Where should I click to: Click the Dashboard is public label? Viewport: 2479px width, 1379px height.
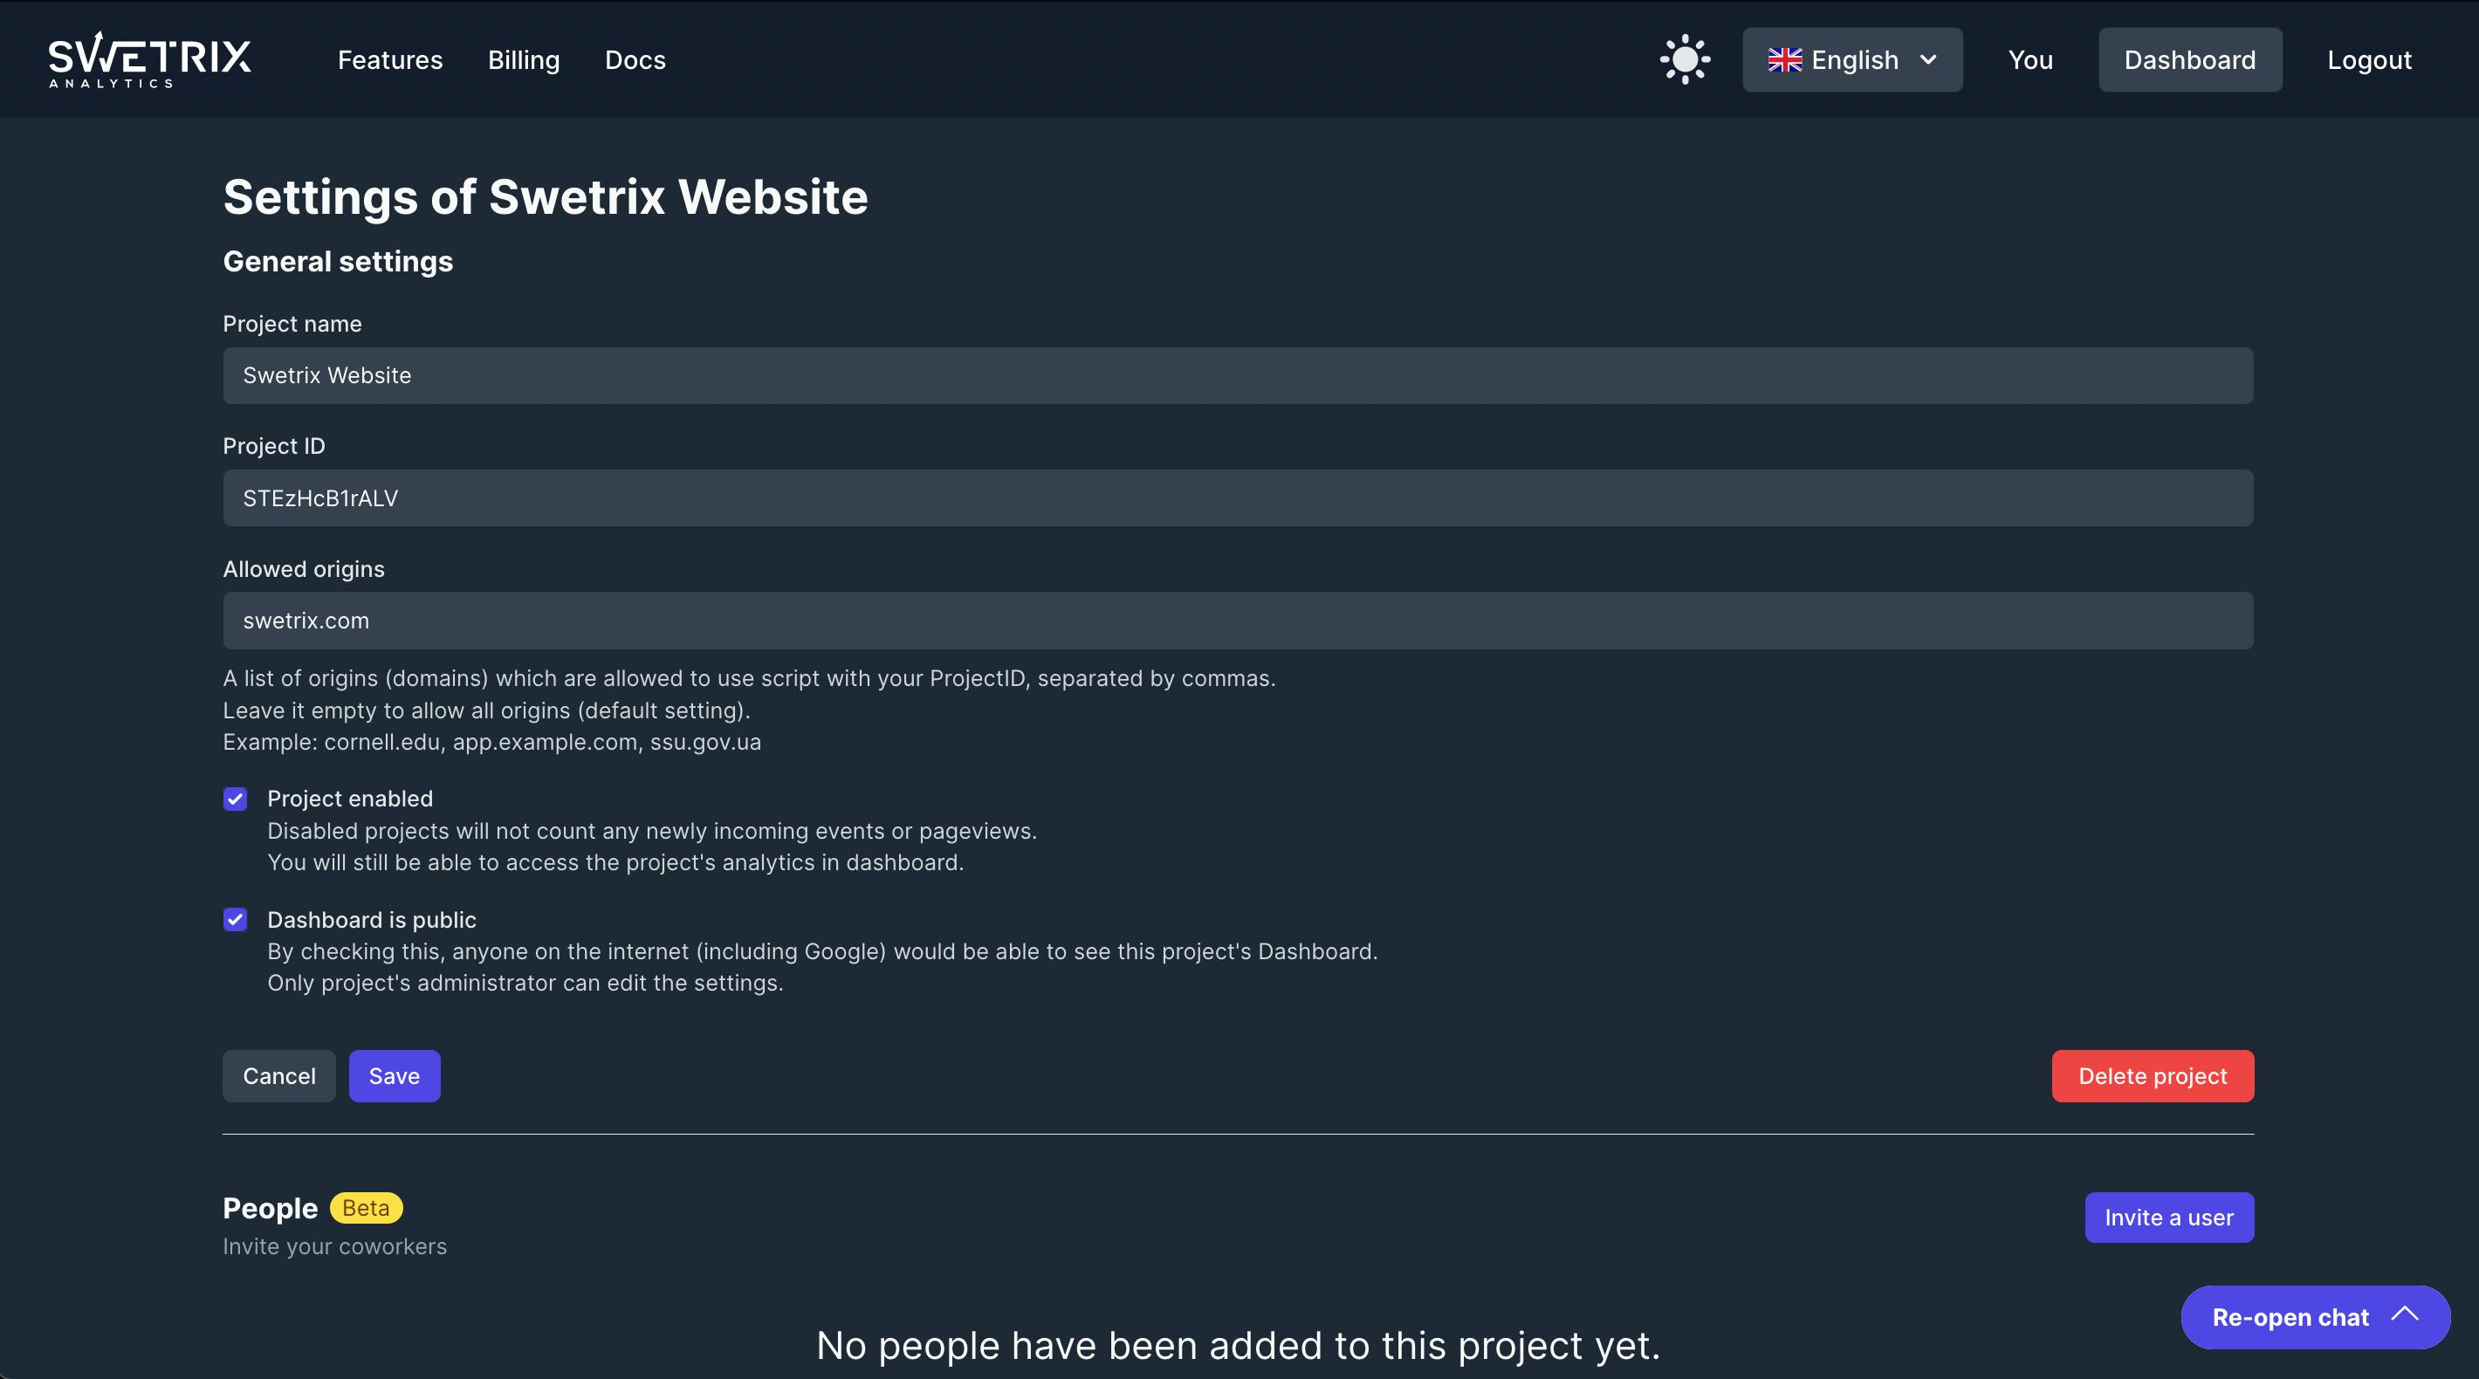pos(372,920)
